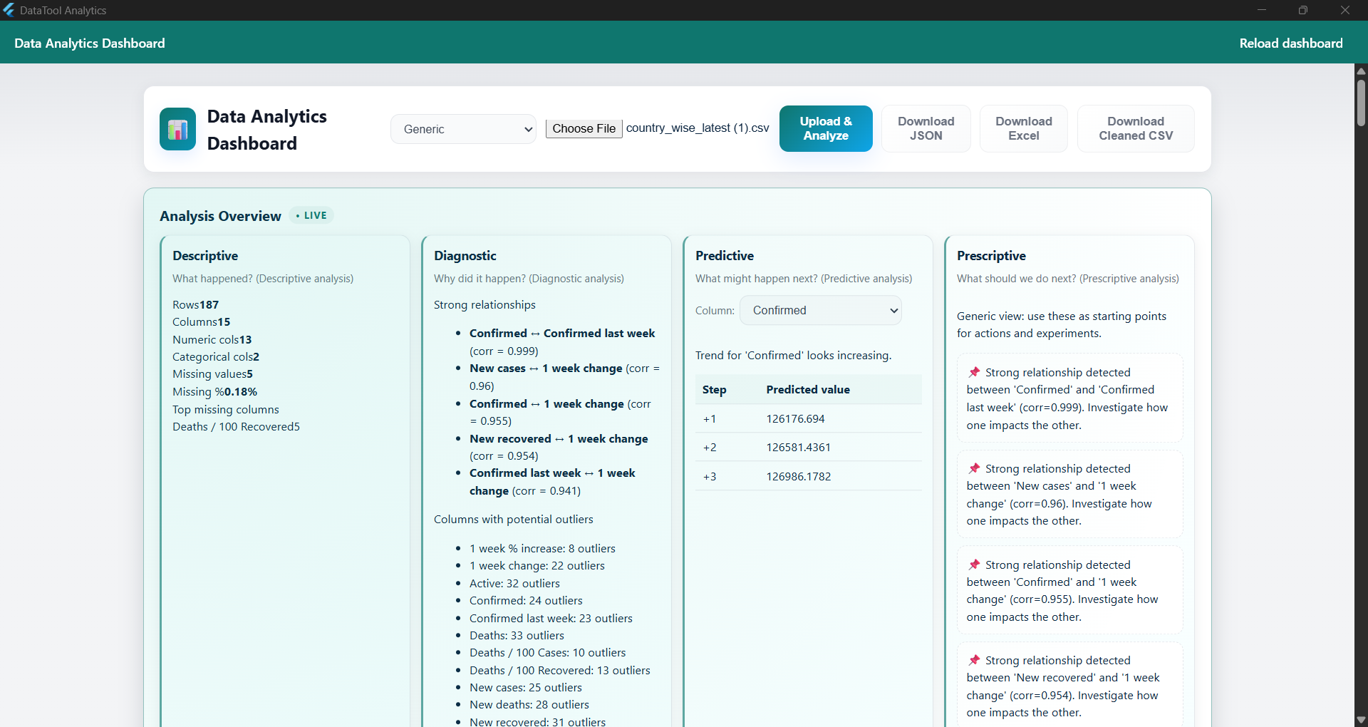Click the Data Analytics Dashboard header title

click(x=89, y=43)
